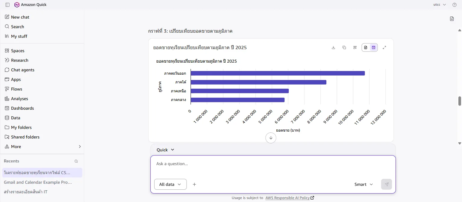The image size is (462, 202).
Task: Click the scrollbar down arrow
Action: tap(460, 143)
